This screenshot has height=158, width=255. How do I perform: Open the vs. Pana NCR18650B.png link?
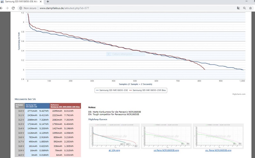pos(218,150)
